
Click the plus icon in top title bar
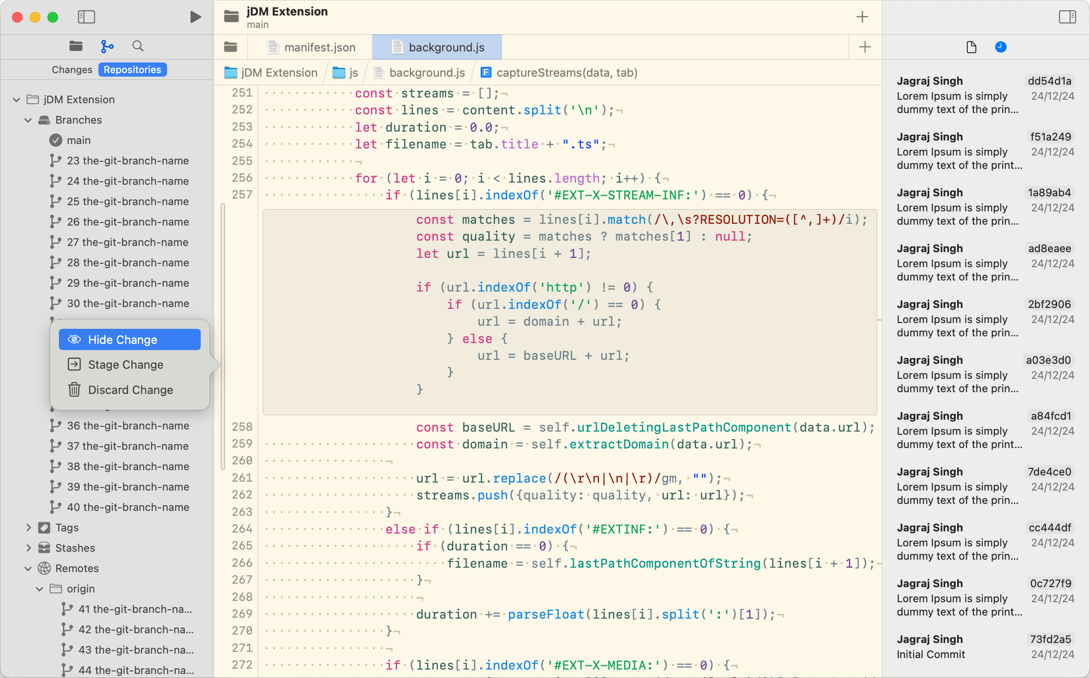(862, 17)
